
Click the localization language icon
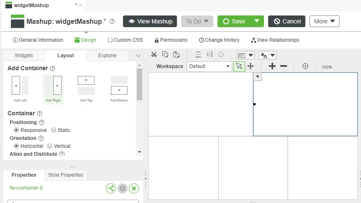coord(264,56)
